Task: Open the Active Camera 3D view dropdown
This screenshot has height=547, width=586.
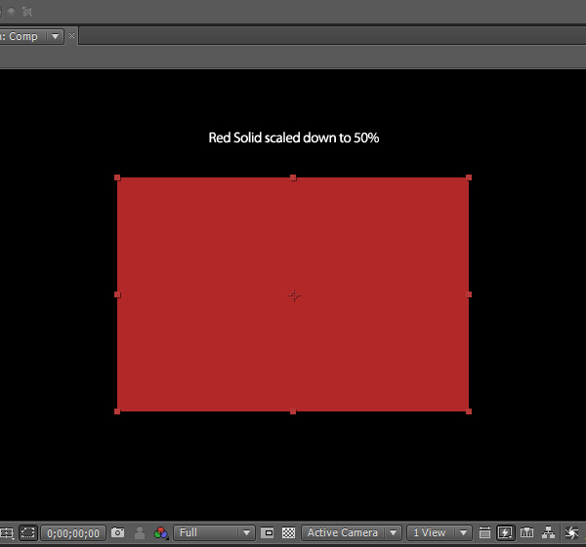Action: click(x=352, y=532)
